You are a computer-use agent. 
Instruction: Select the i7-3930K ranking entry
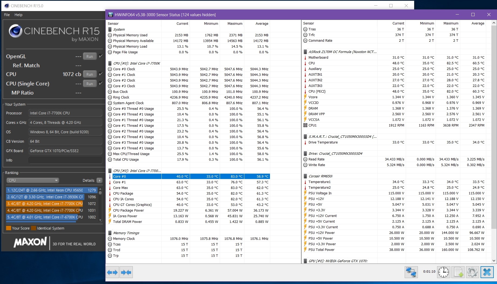51,197
